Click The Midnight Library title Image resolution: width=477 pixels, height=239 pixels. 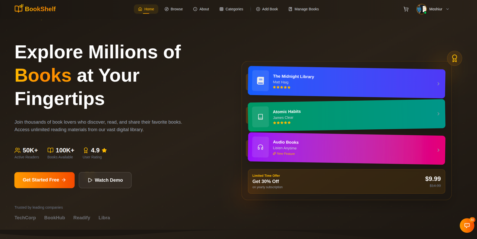click(293, 77)
